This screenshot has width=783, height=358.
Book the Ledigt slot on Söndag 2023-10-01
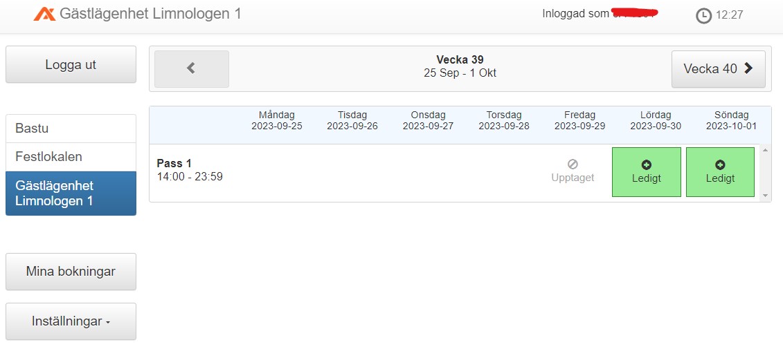[x=720, y=172]
